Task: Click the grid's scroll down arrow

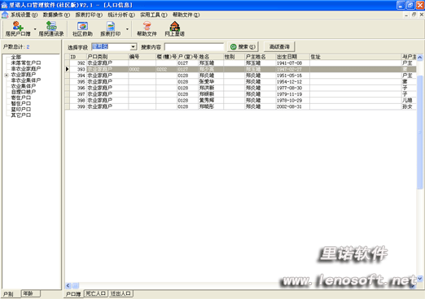Action: point(420,279)
